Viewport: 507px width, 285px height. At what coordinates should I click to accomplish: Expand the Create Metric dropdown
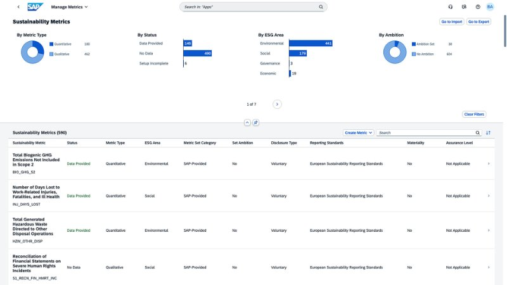(x=358, y=133)
